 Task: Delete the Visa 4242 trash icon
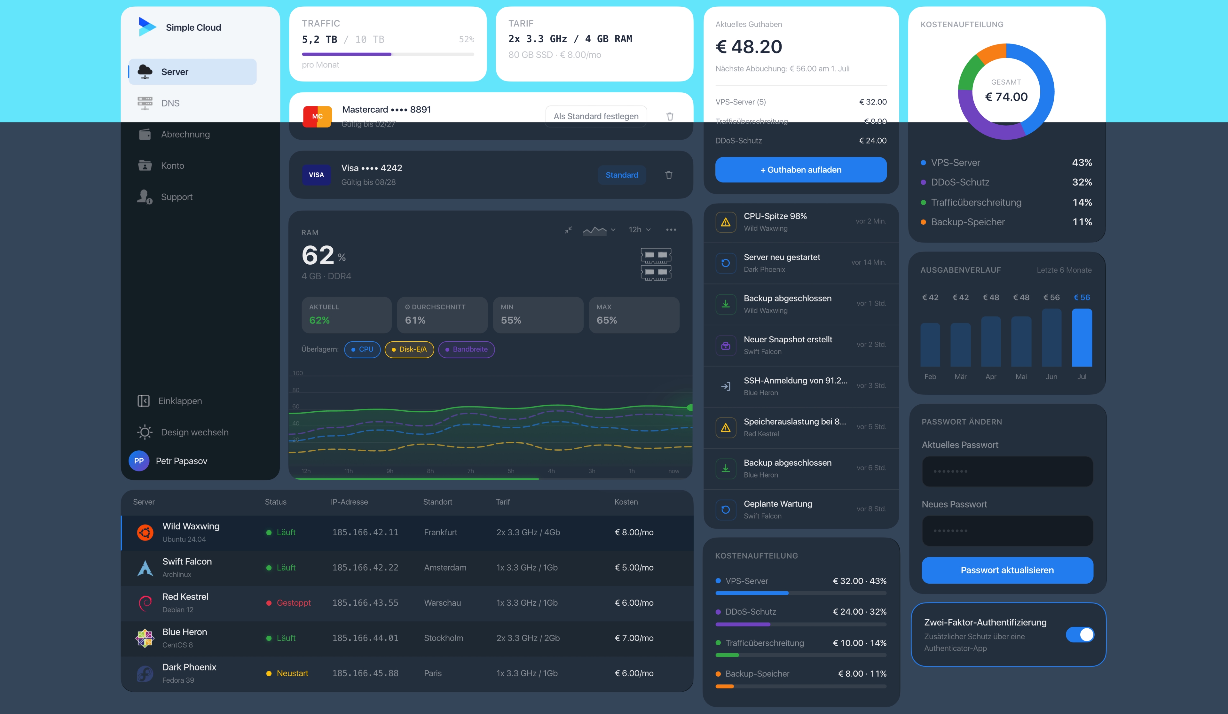(x=669, y=175)
